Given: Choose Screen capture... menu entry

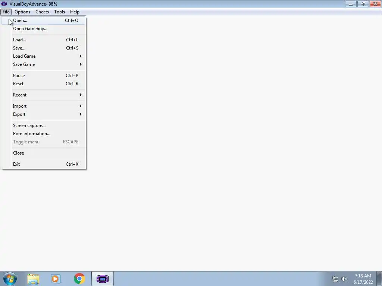Looking at the screenshot, I should 43,125.
